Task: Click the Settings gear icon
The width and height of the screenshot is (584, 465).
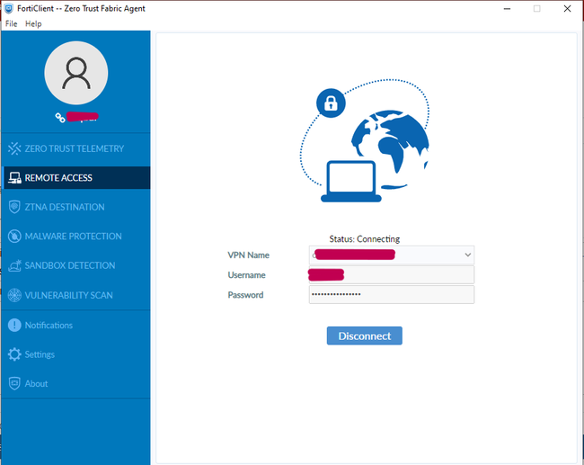Action: coord(14,354)
